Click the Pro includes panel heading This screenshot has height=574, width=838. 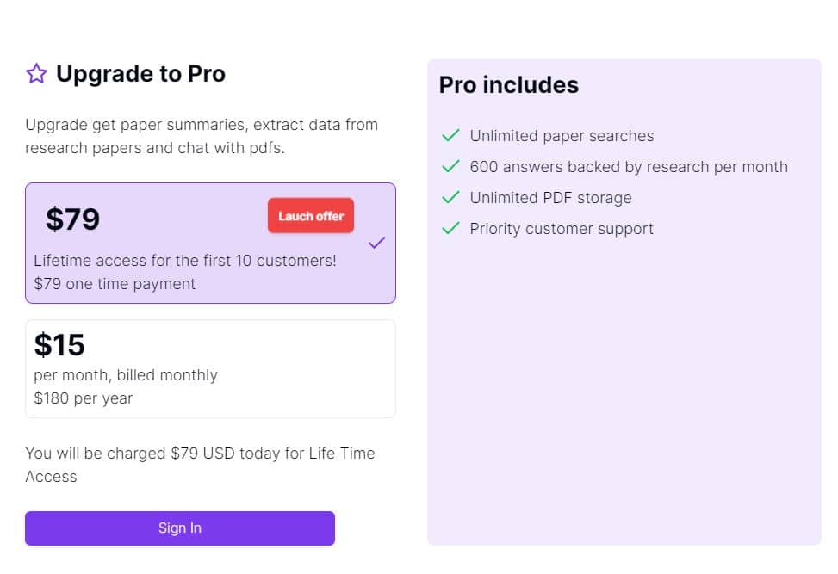point(508,85)
